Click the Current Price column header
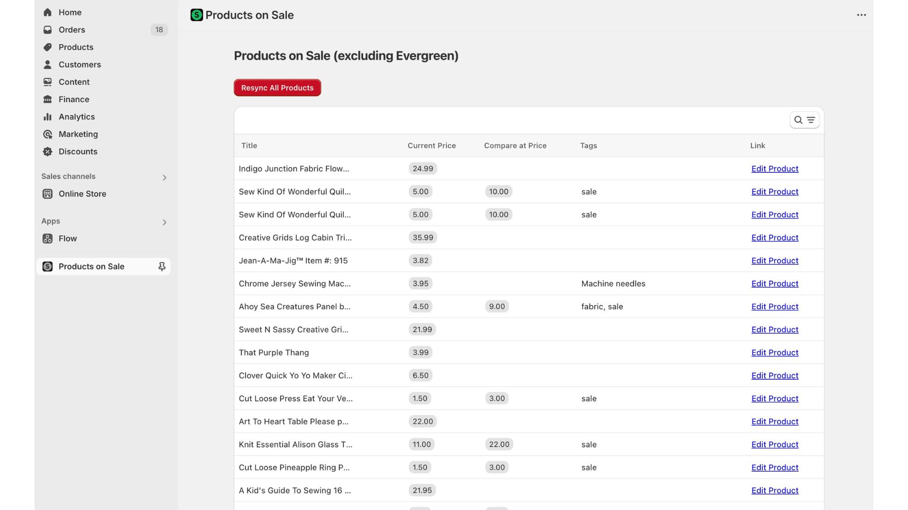The image size is (908, 510). [432, 145]
